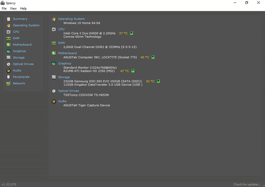The width and height of the screenshot is (265, 187).
Task: Click the text Windows 10 Home 64-bit
Action: click(x=82, y=23)
